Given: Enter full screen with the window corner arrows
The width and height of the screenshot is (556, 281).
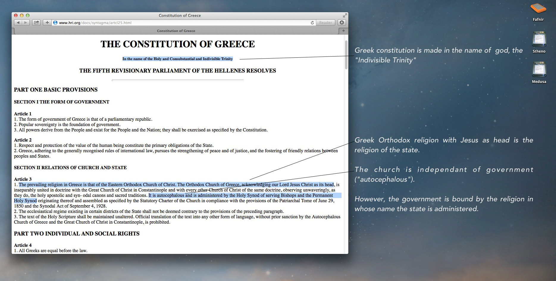Looking at the screenshot, I should coord(345,15).
